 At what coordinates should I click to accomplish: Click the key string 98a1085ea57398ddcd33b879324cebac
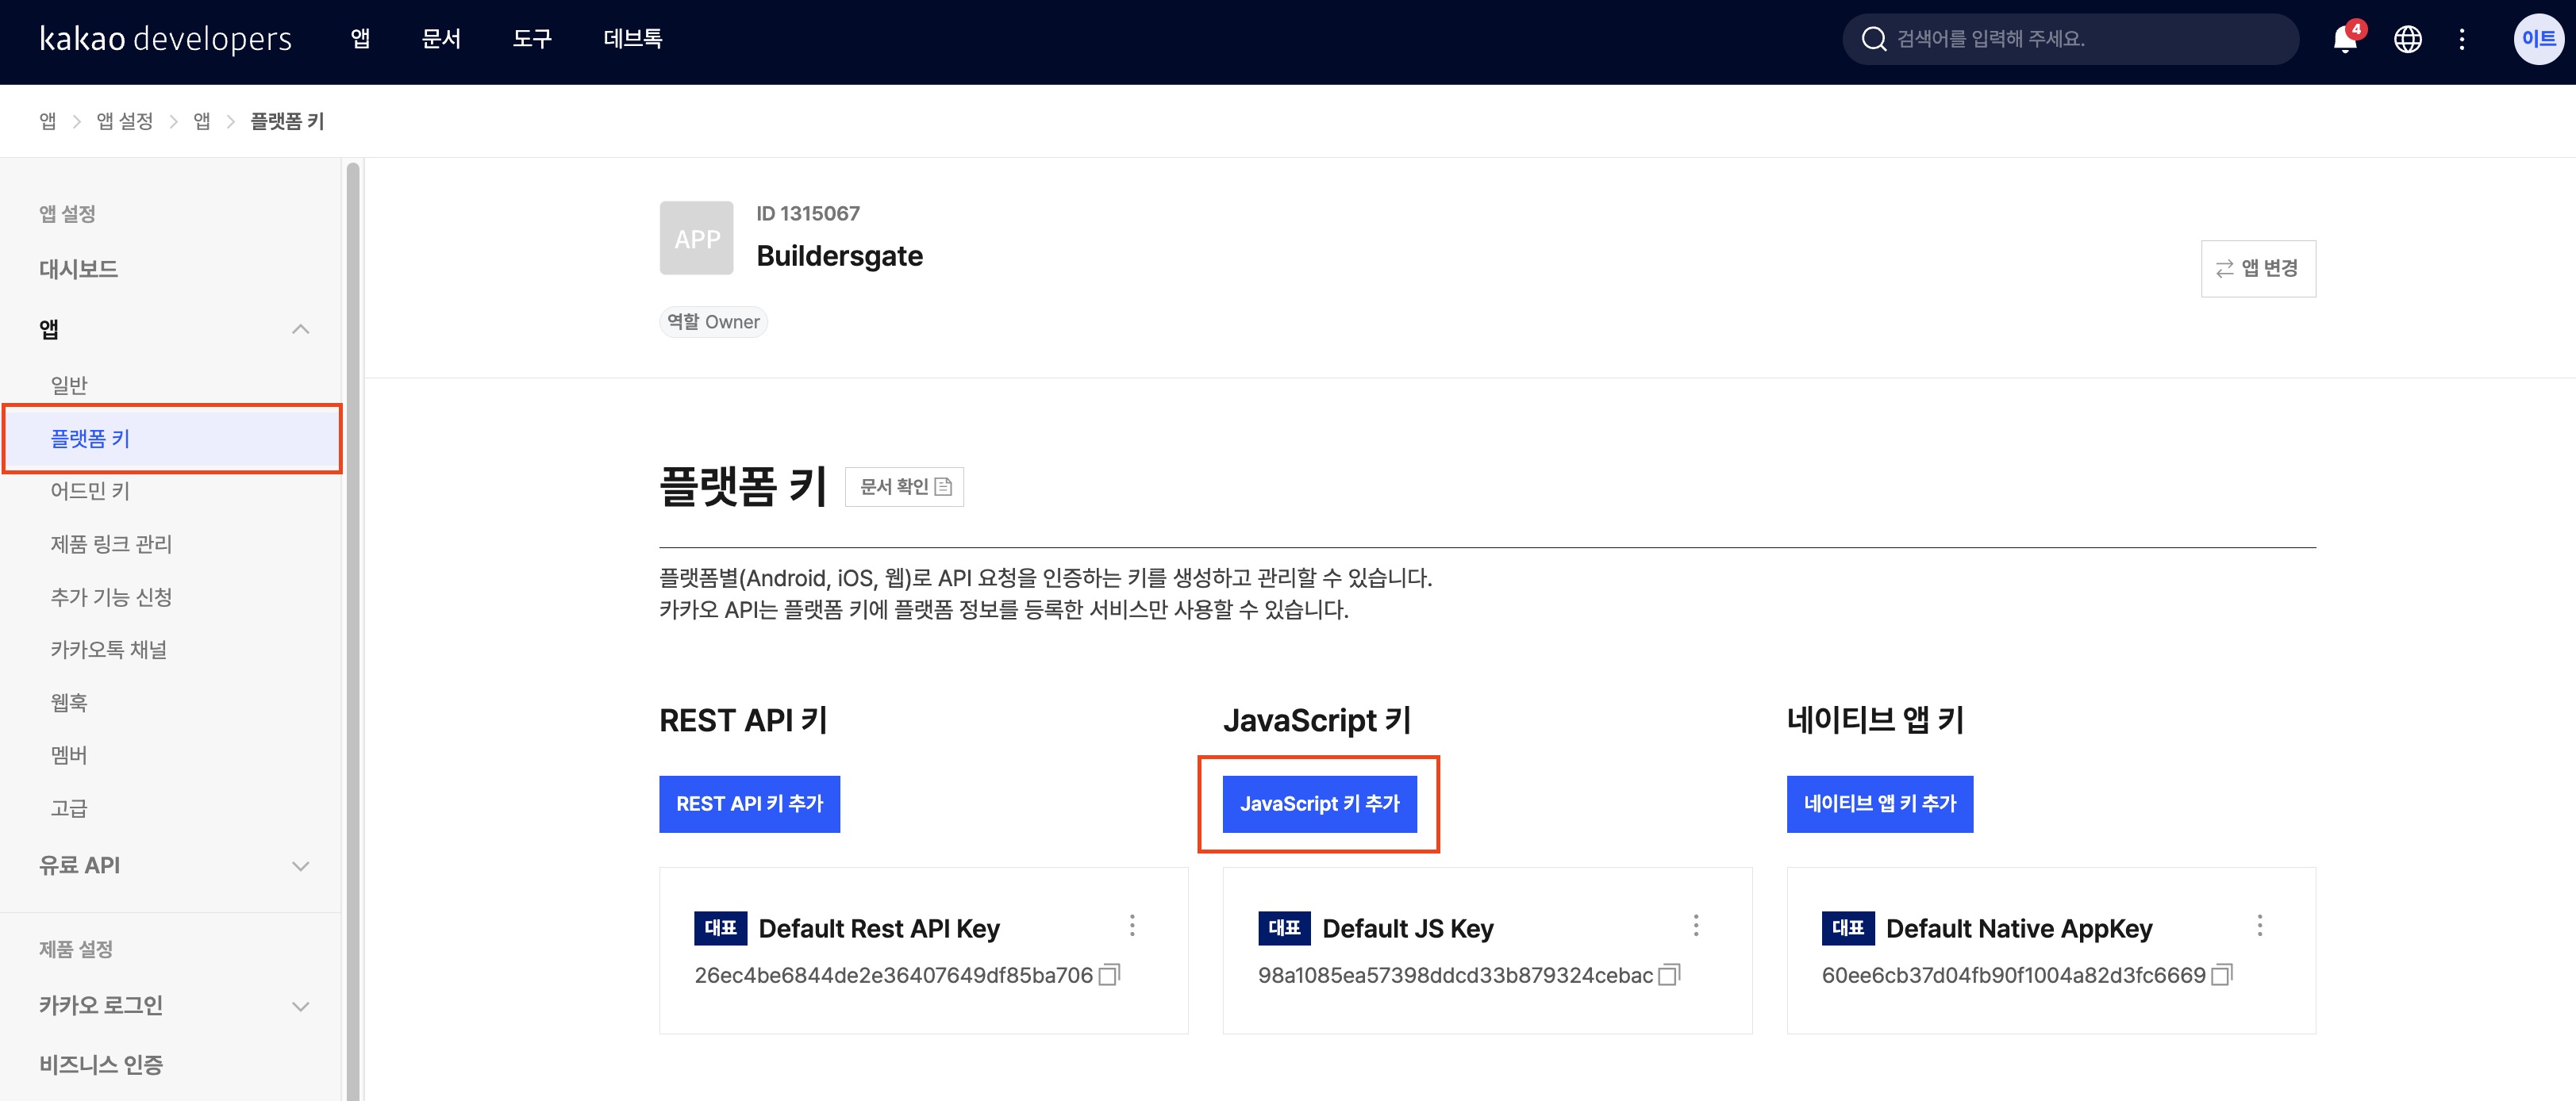coord(1455,975)
